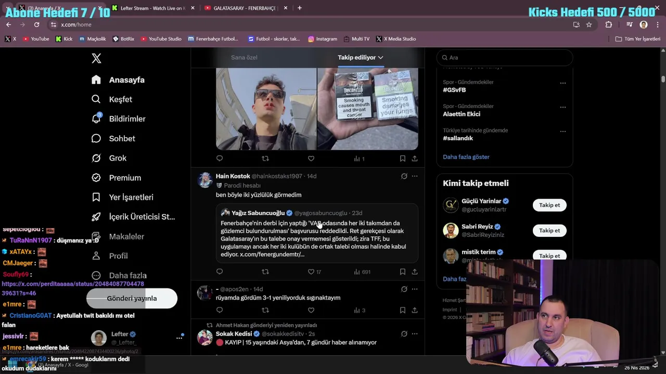The width and height of the screenshot is (666, 374).
Task: Open new browser tab with plus
Action: pos(299,8)
